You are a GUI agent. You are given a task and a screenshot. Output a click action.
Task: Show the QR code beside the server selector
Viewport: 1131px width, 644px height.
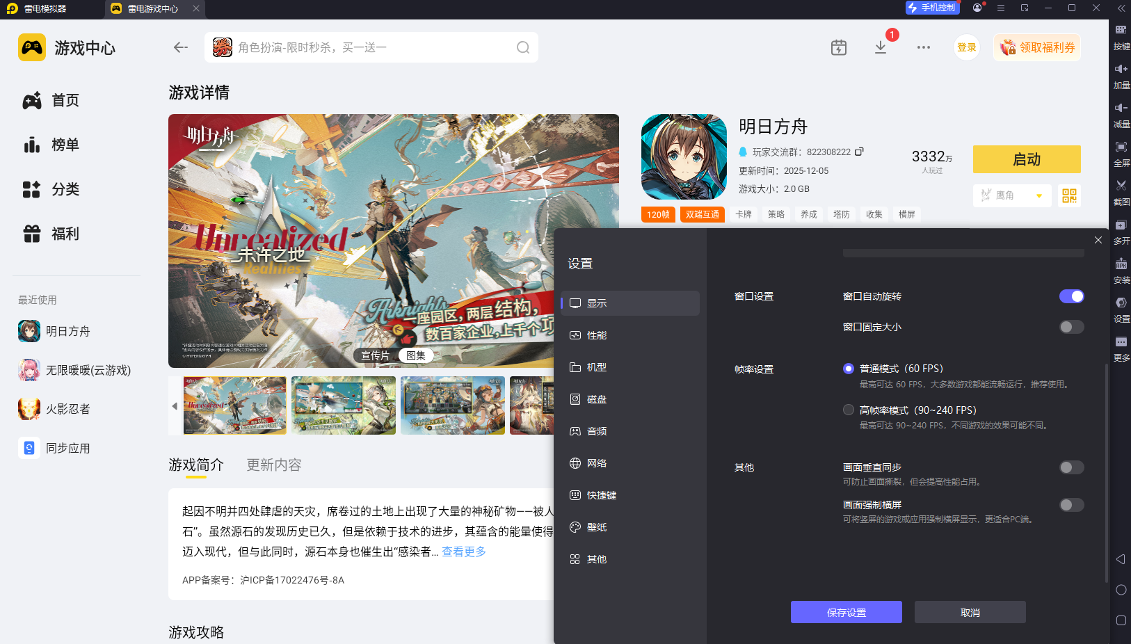click(1069, 195)
